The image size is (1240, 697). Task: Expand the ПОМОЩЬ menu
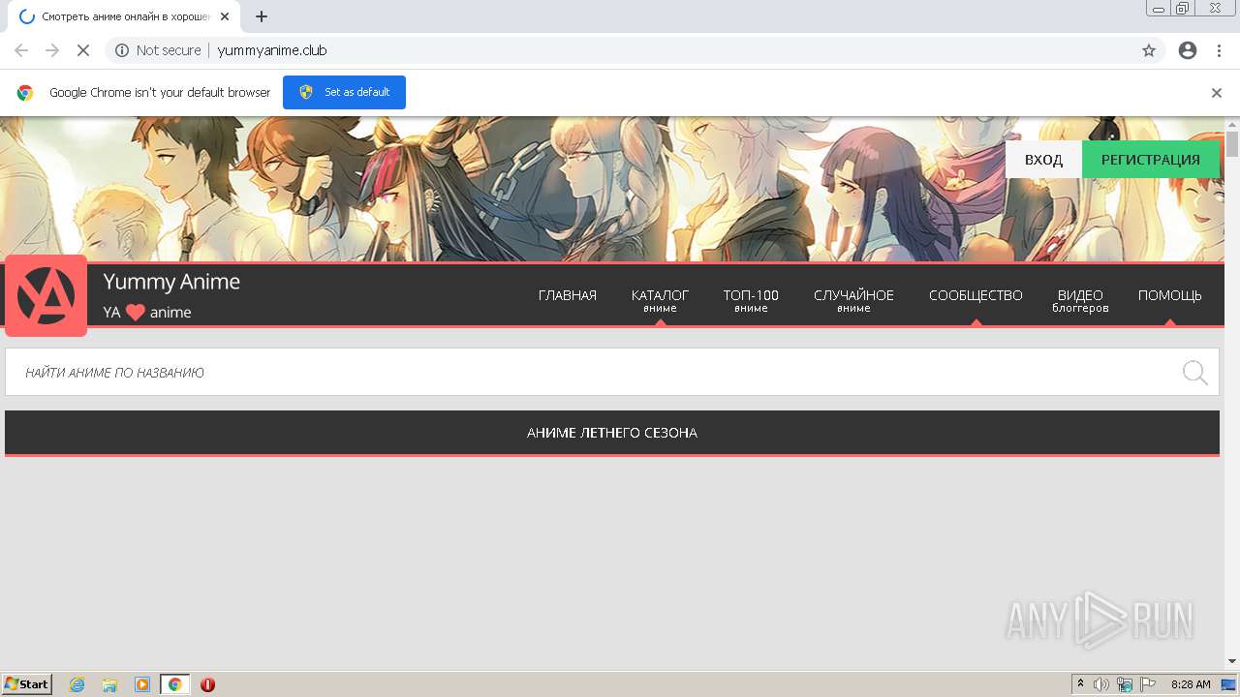click(x=1170, y=295)
